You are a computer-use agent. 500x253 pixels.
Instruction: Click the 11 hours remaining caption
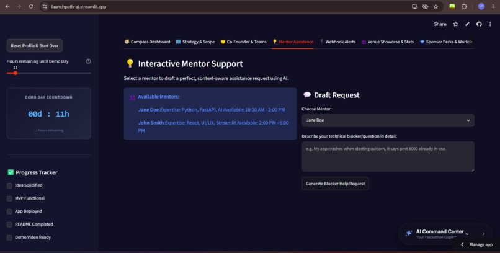coord(48,130)
